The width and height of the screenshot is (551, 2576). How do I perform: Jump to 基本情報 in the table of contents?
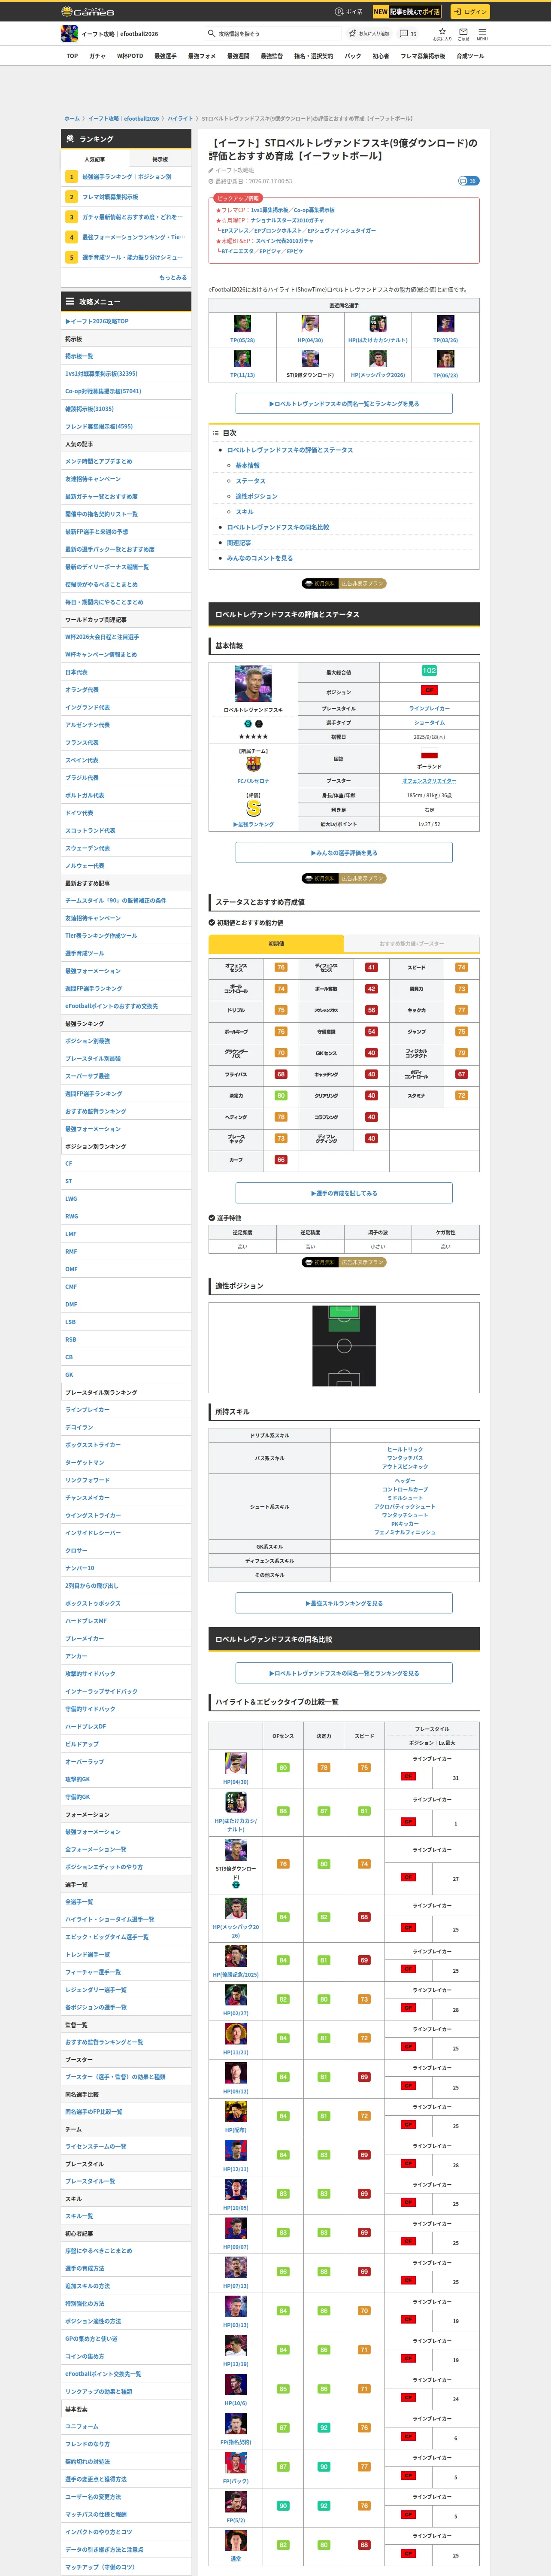tap(247, 466)
